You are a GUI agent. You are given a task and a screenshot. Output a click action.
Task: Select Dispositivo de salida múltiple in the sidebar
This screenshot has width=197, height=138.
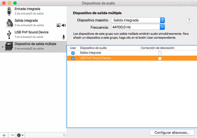click(x=33, y=47)
